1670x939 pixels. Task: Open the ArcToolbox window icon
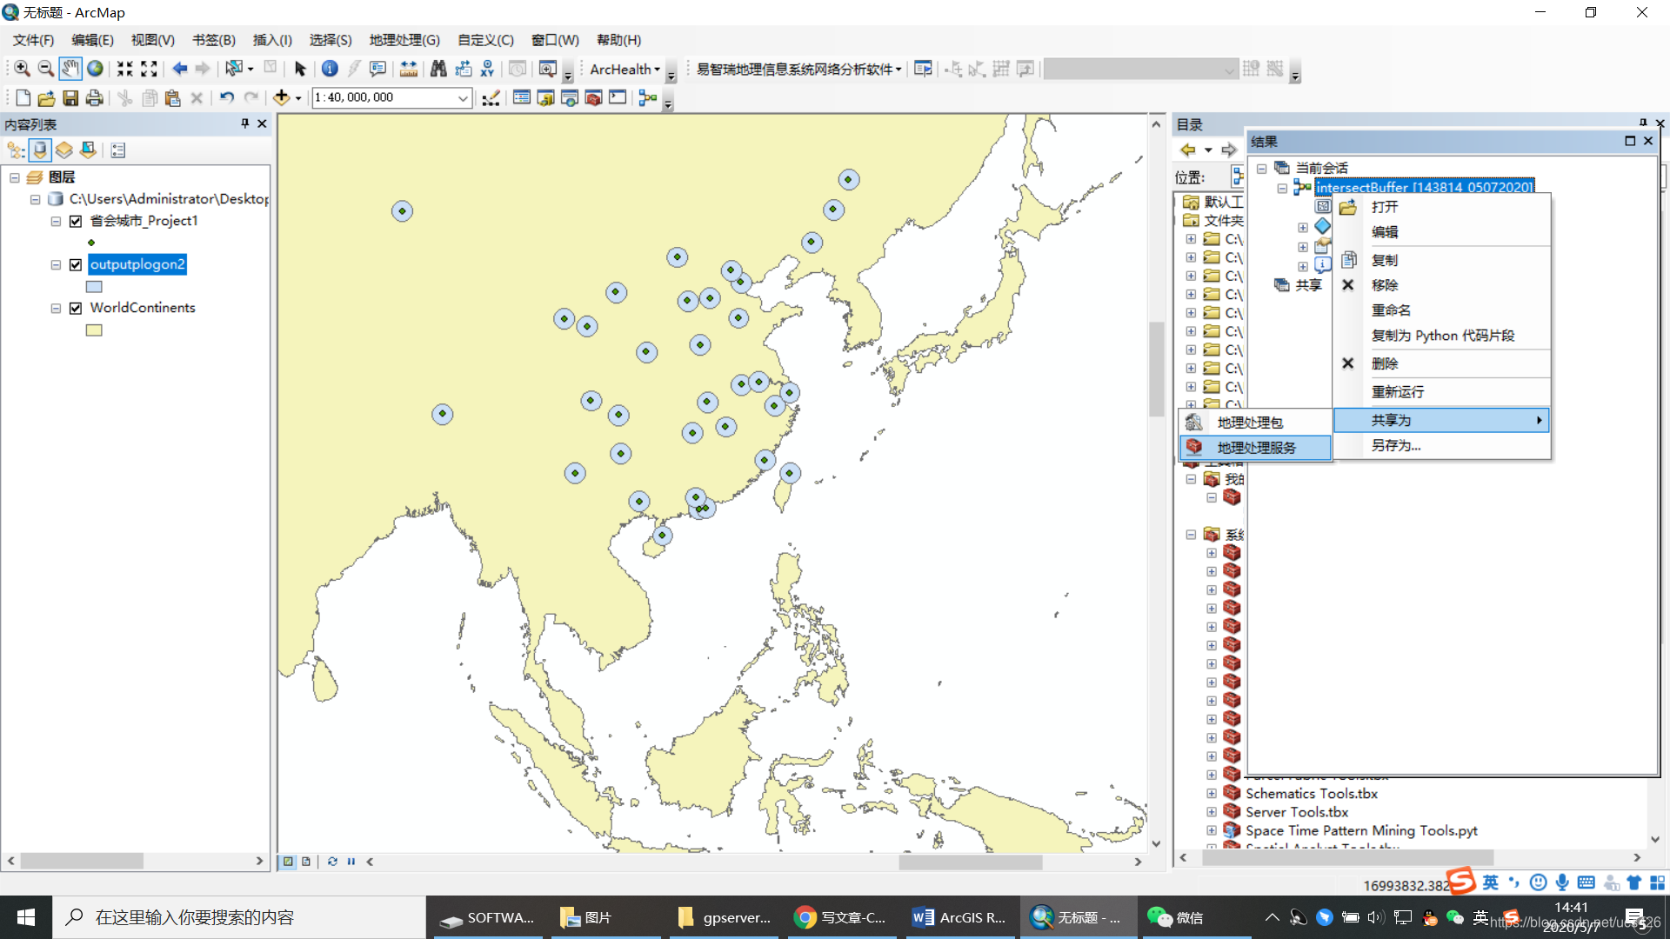click(594, 98)
